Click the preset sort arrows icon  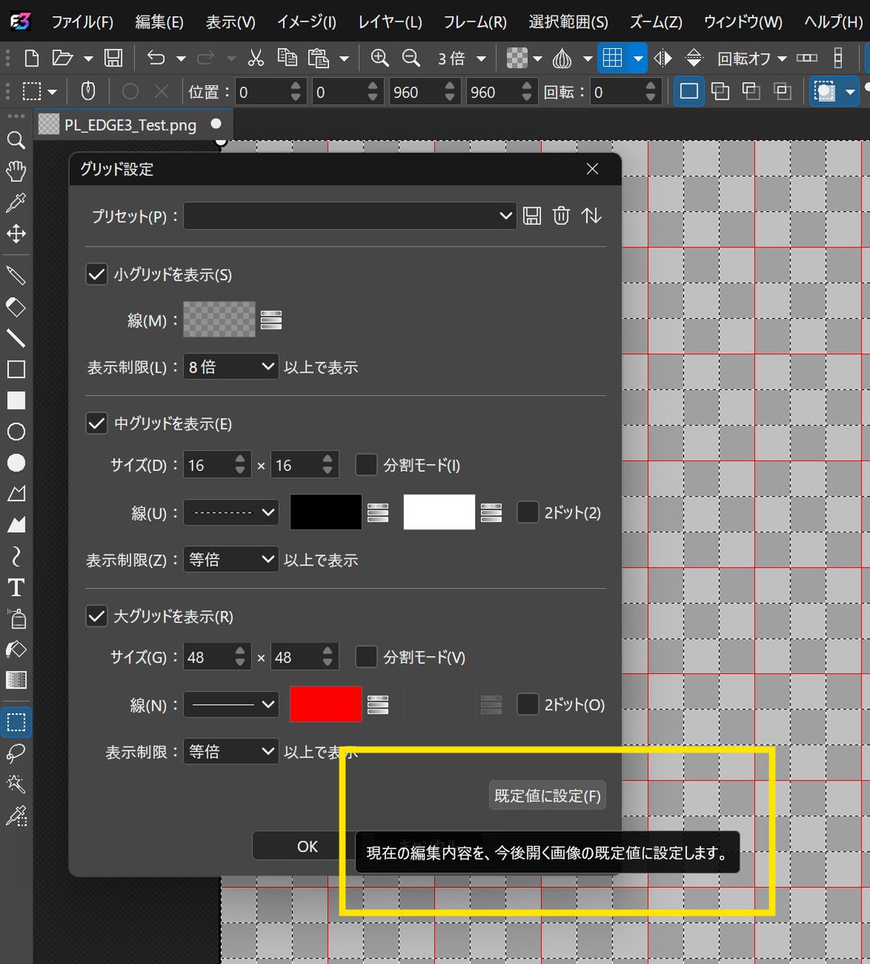point(592,215)
